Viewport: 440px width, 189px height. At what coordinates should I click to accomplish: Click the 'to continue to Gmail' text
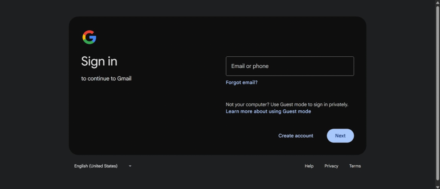click(107, 79)
